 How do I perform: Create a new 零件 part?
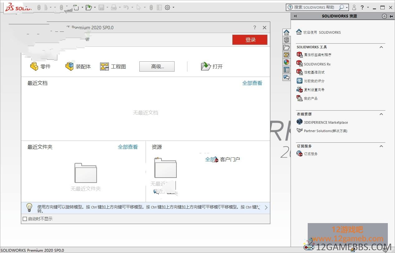tap(40, 66)
